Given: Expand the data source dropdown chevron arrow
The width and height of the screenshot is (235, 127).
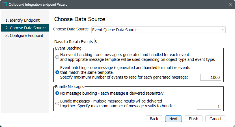Looking at the screenshot, I should point(223,30).
